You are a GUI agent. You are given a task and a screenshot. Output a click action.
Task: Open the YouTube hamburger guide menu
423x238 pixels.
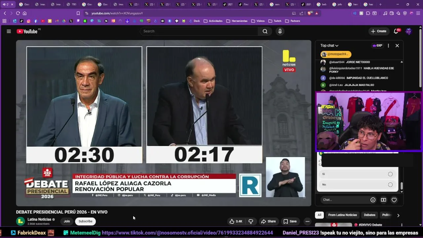[x=9, y=31]
